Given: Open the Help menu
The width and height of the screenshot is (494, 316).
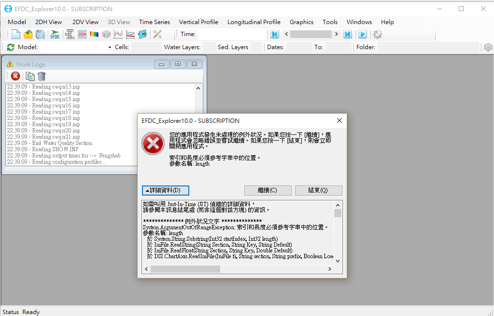Looking at the screenshot, I should [x=387, y=22].
